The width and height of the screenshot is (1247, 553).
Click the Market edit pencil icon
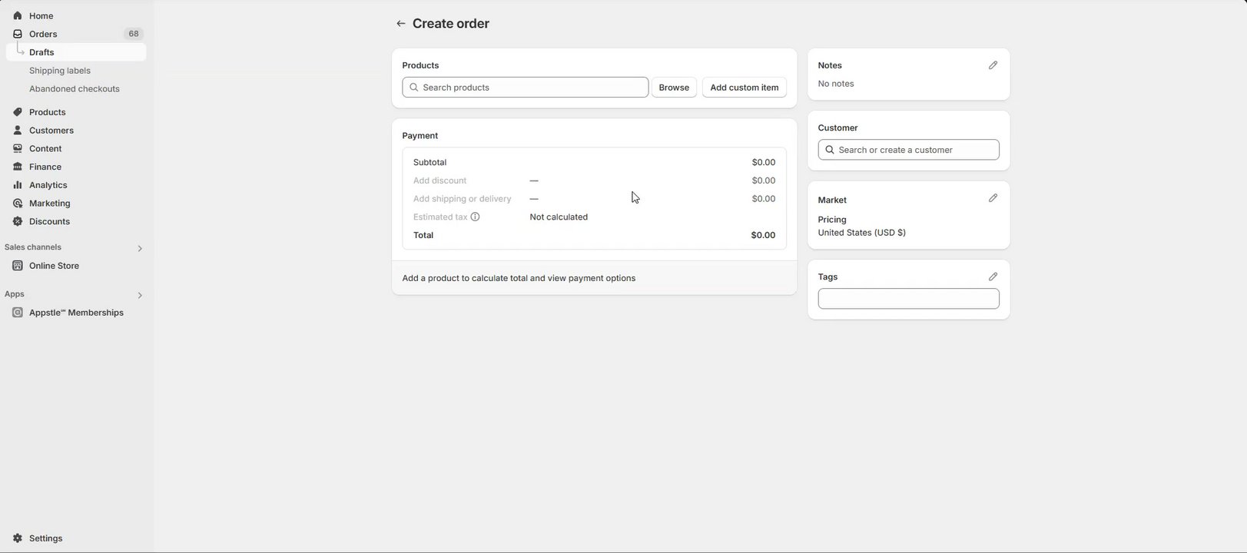tap(993, 198)
